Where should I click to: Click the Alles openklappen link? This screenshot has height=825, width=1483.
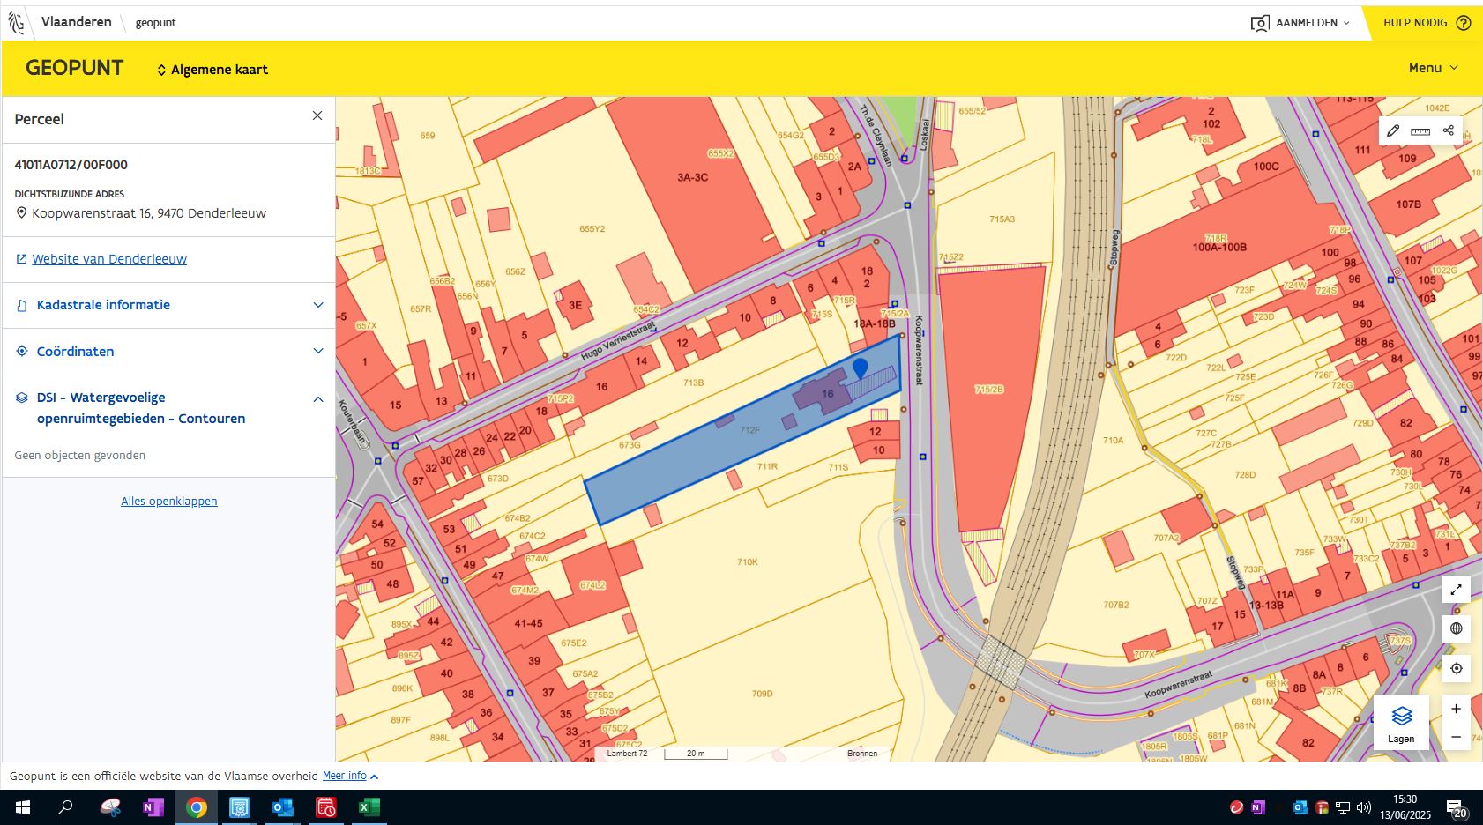169,502
